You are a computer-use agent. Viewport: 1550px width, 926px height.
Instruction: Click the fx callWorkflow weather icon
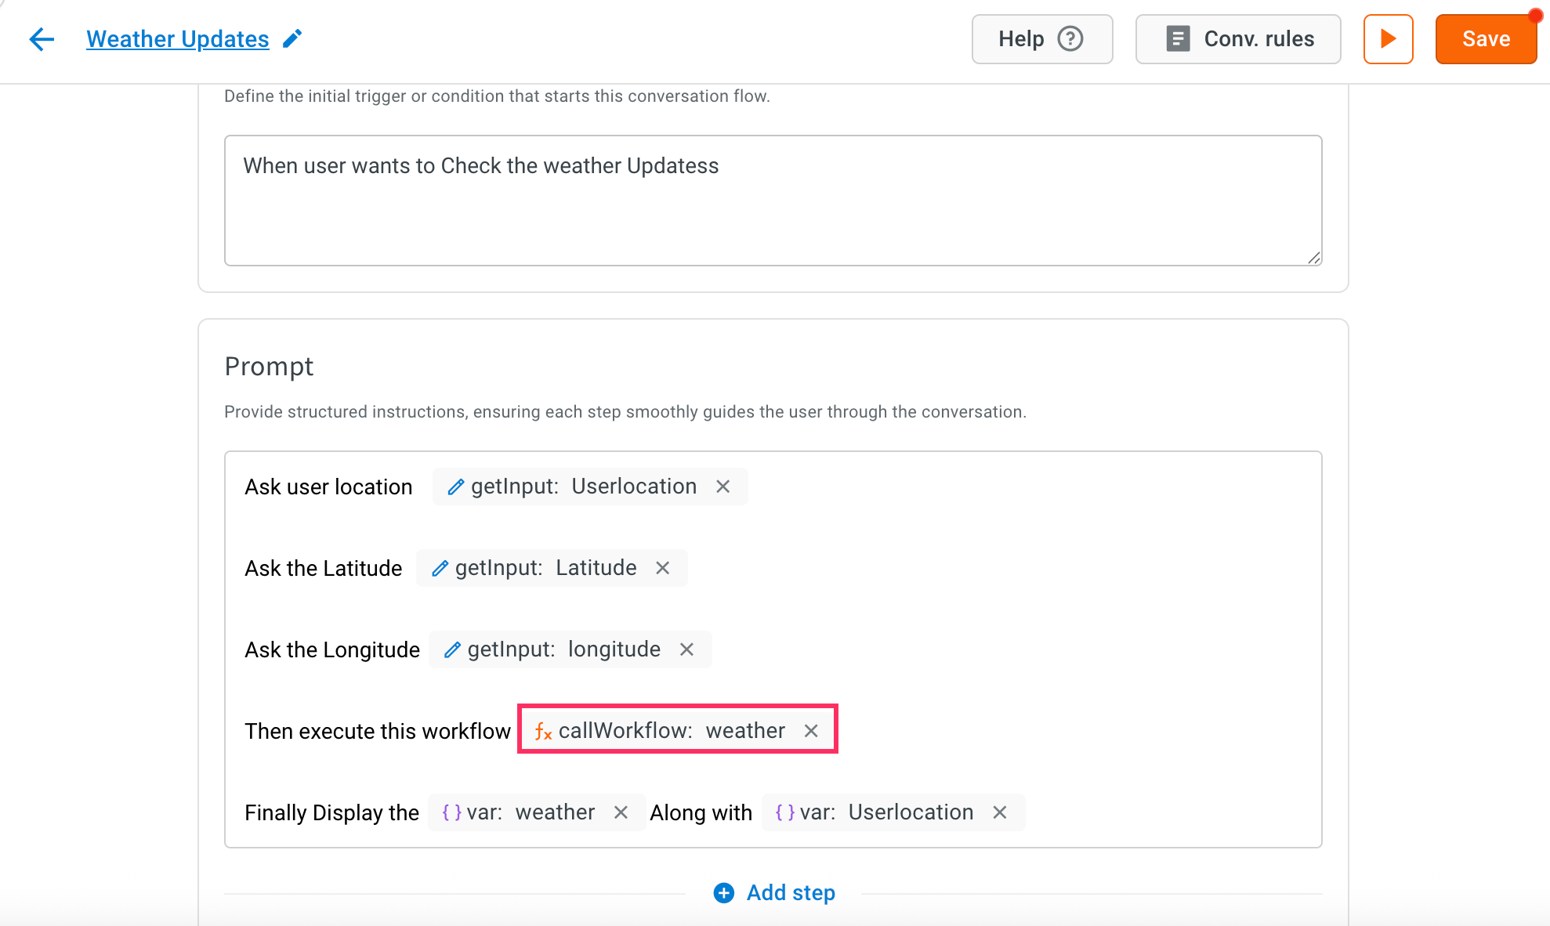click(543, 731)
